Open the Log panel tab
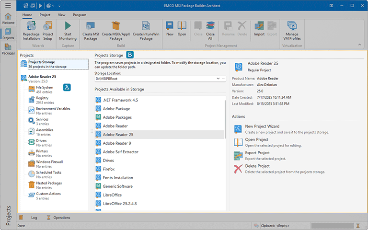Screen dimensions: 368x230 pyautogui.click(x=34, y=218)
